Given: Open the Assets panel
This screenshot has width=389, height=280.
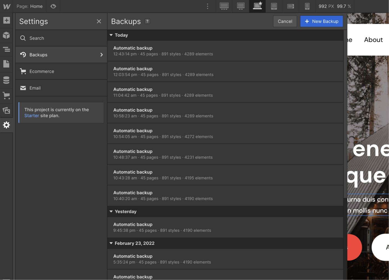Looking at the screenshot, I should 6,110.
